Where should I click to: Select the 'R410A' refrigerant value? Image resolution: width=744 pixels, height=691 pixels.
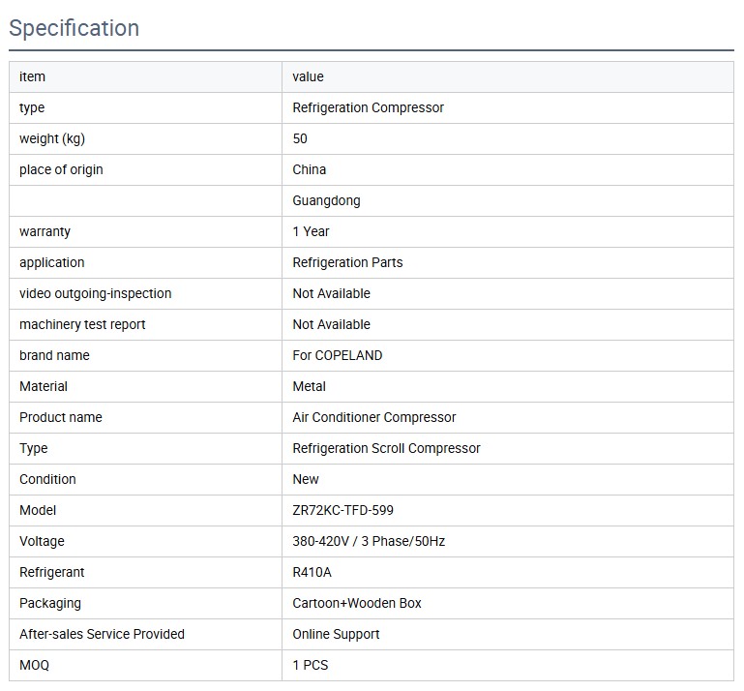312,572
